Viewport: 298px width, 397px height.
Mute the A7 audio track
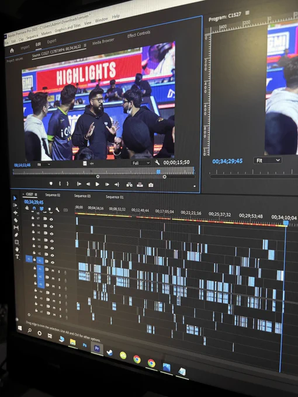coord(54,315)
